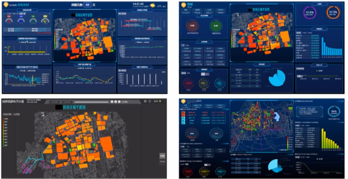The height and width of the screenshot is (179, 348).
Task: Click the red ring gauge in 96% dashboard
Action: coord(188,171)
